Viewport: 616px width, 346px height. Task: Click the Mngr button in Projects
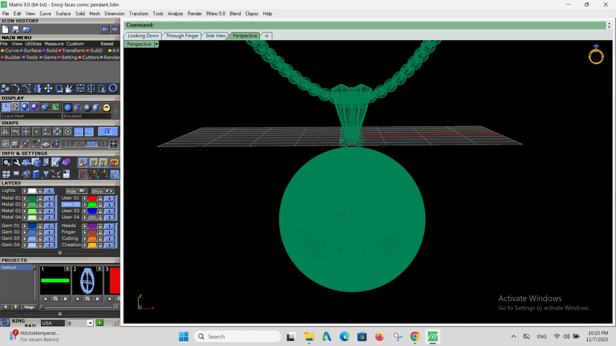[29, 307]
